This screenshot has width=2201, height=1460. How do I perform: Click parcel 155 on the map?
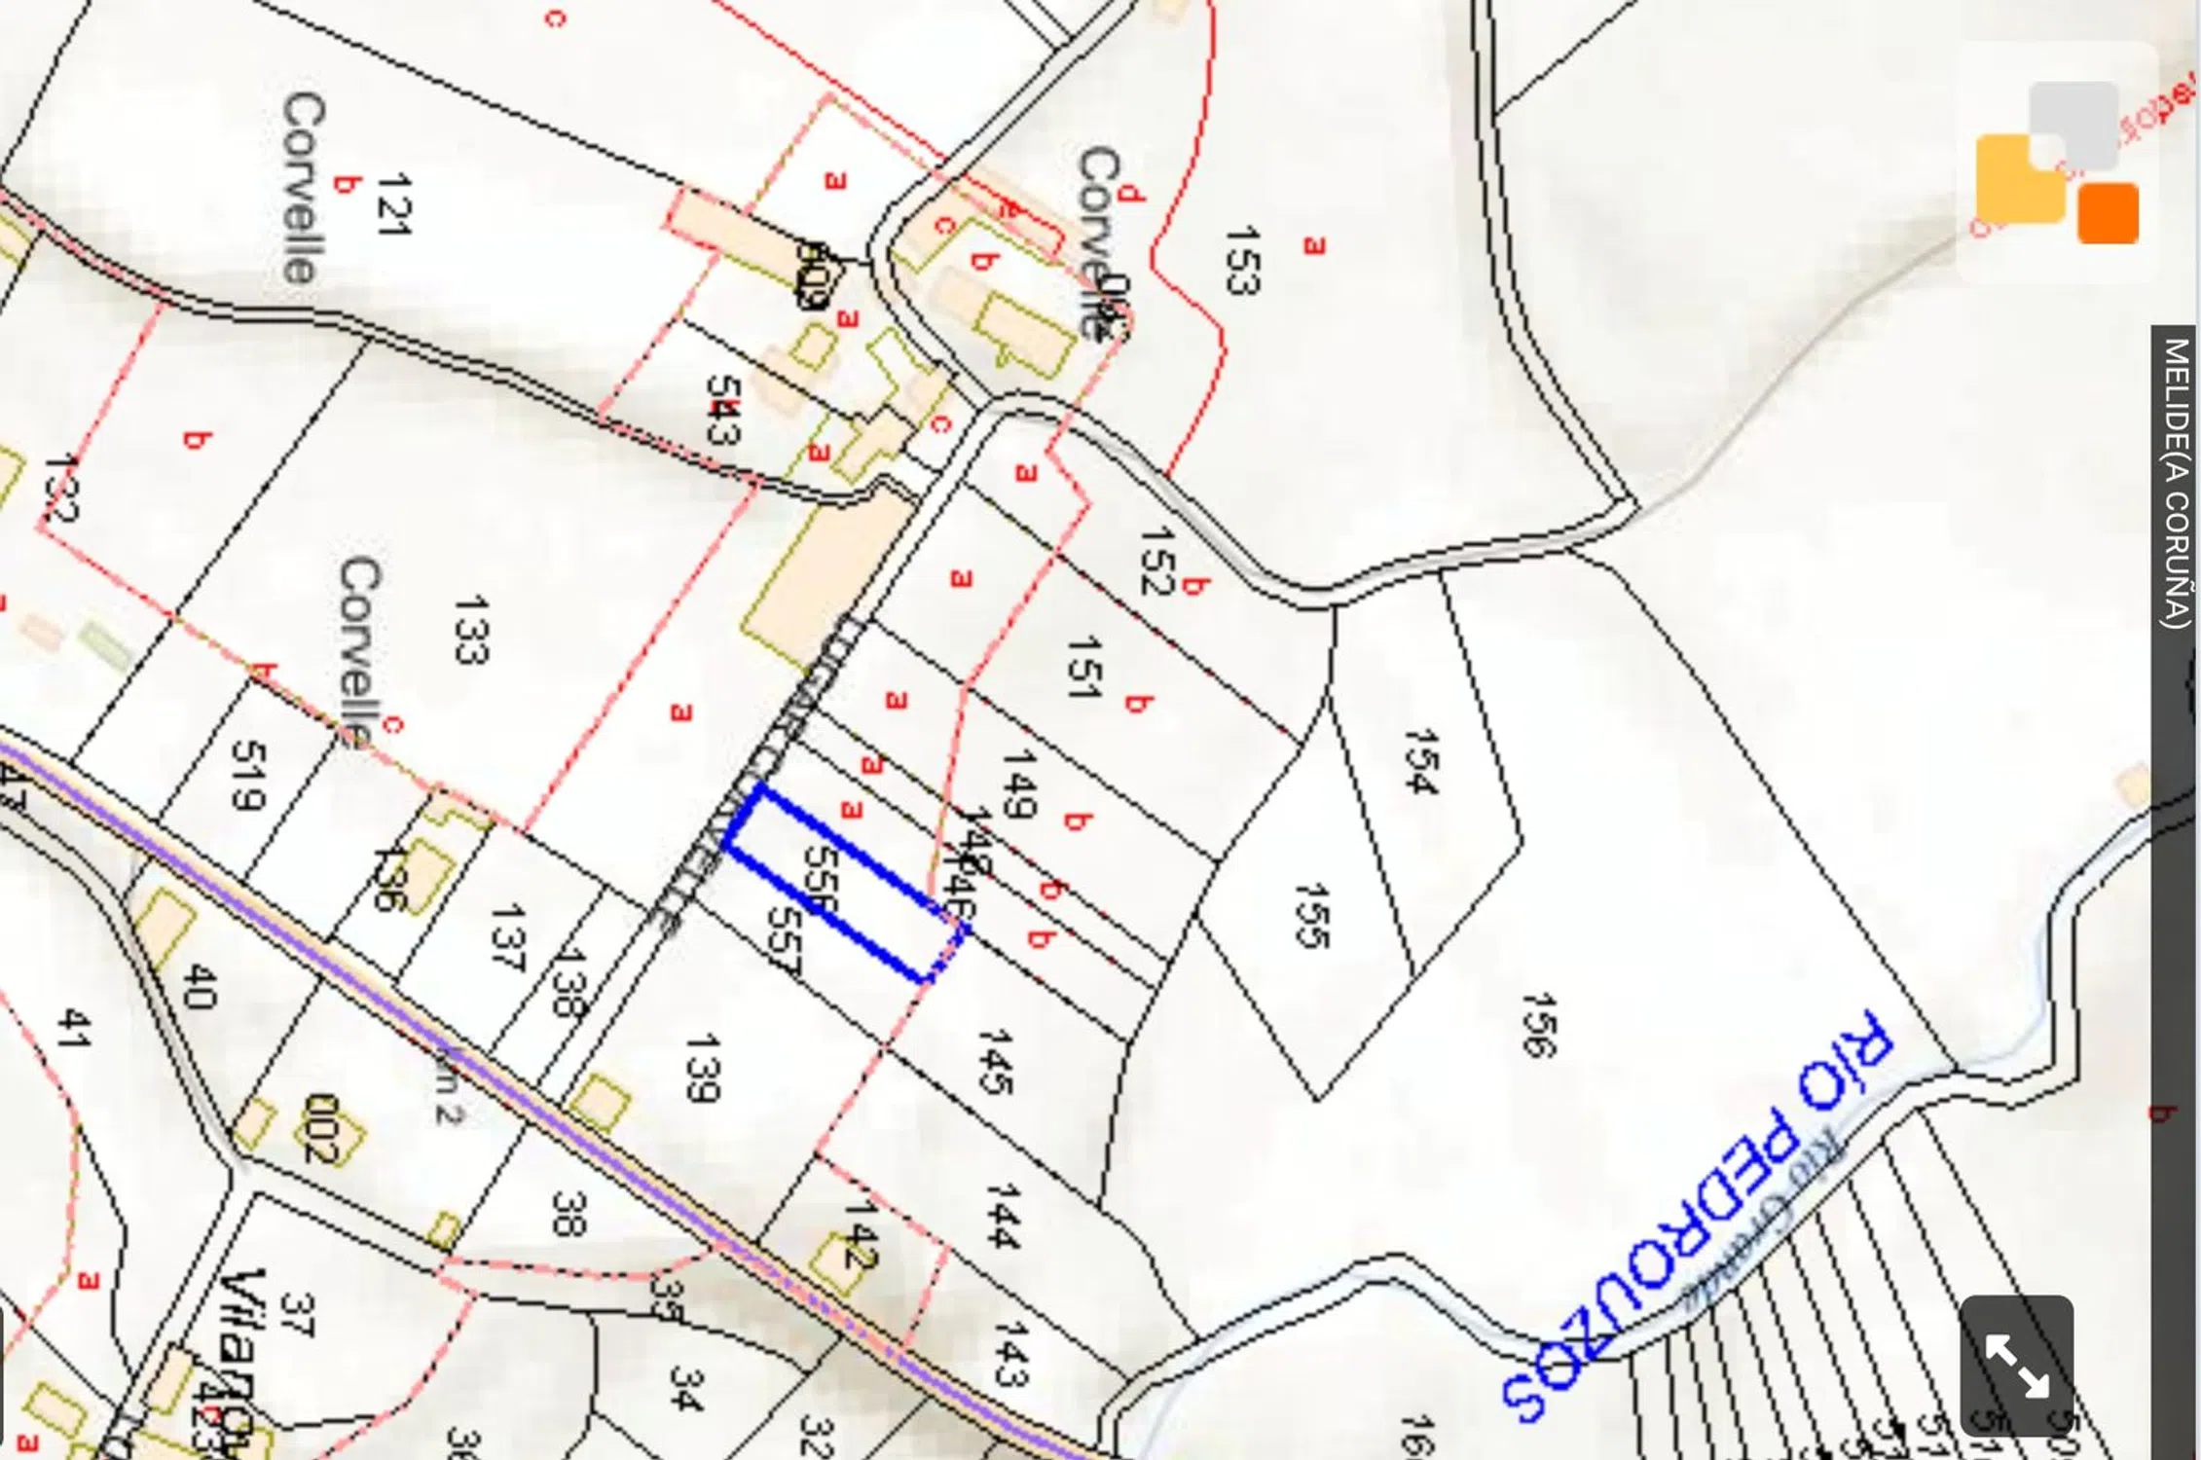1312,915
